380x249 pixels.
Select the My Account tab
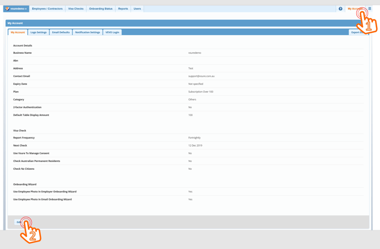tap(18, 32)
